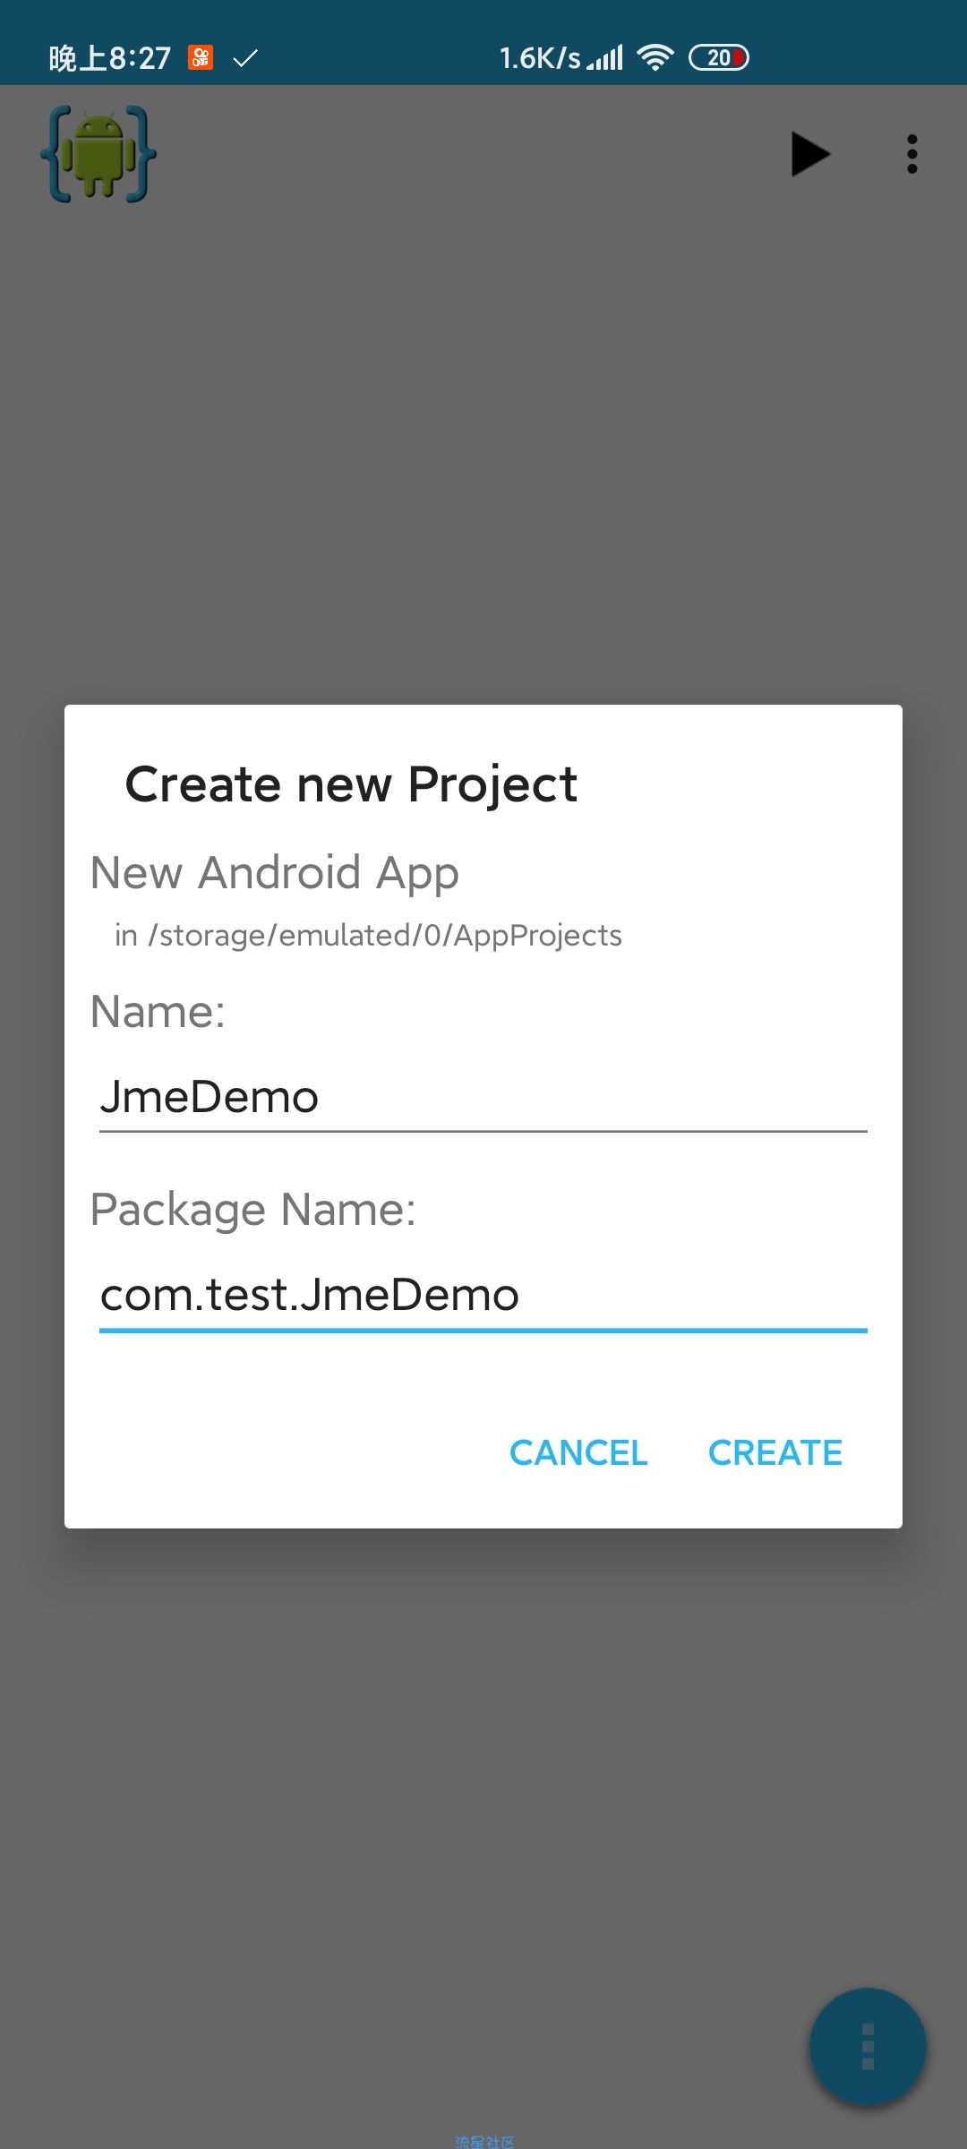Tap the Wi-Fi status icon
This screenshot has width=967, height=2149.
(x=655, y=58)
